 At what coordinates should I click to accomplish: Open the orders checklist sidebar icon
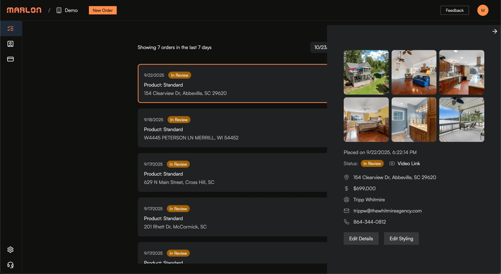[x=10, y=28]
